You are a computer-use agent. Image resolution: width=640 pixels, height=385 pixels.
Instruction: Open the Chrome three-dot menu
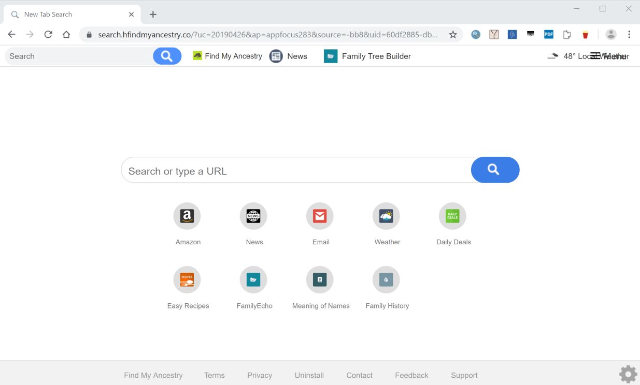pos(629,35)
